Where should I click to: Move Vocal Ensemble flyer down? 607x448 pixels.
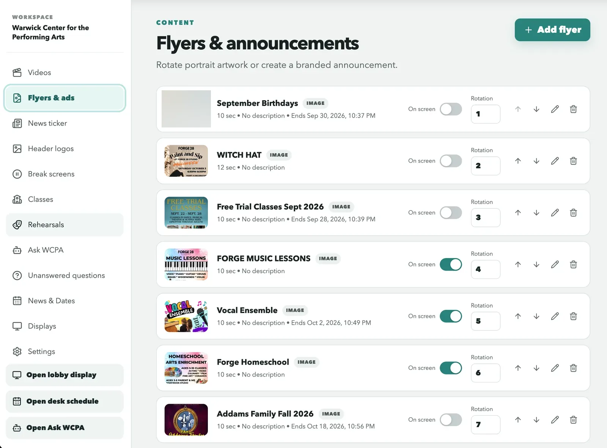click(x=536, y=316)
